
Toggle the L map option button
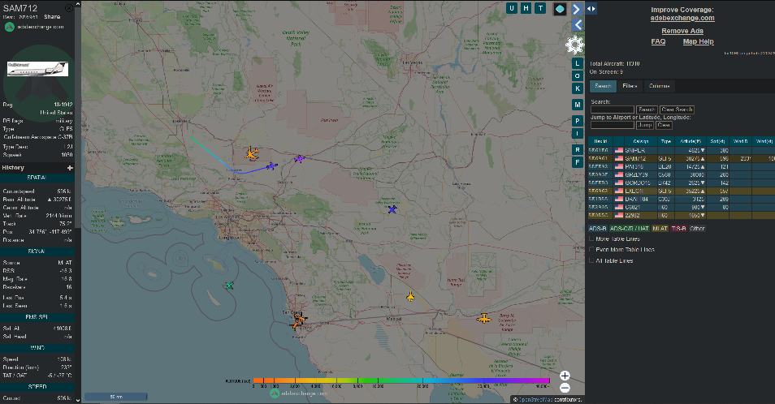coord(578,63)
